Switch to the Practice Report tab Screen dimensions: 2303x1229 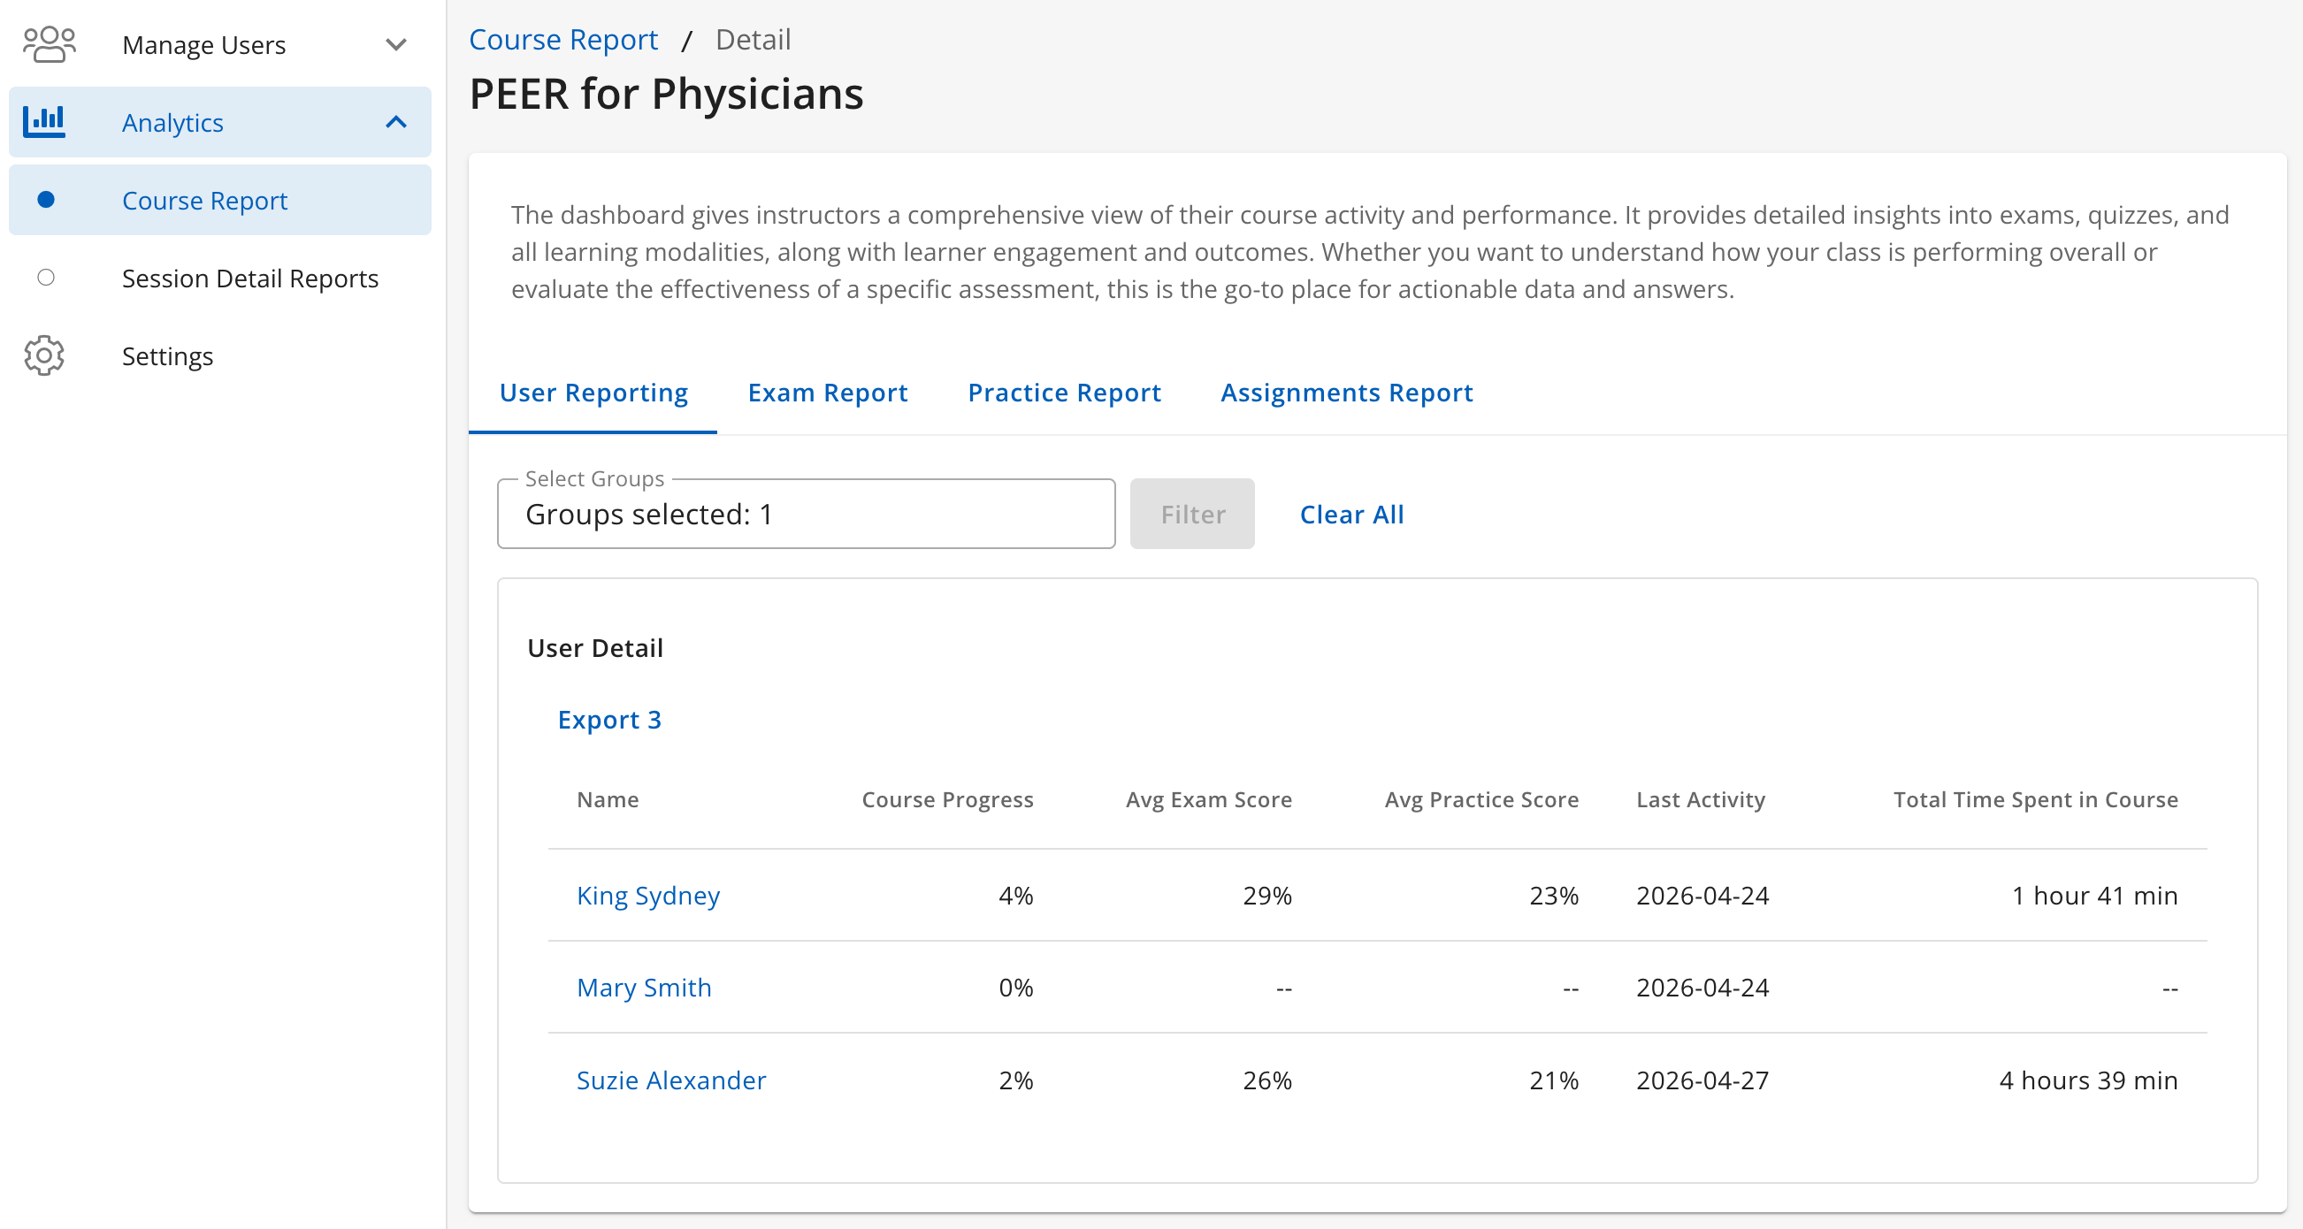[1064, 393]
